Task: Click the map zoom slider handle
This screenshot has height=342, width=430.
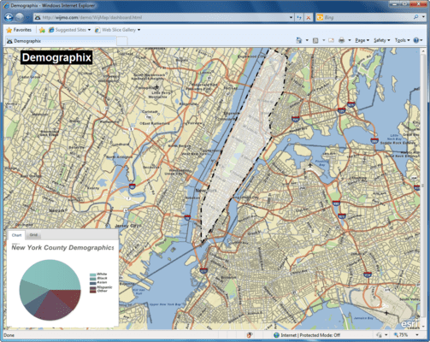Action: [10, 74]
